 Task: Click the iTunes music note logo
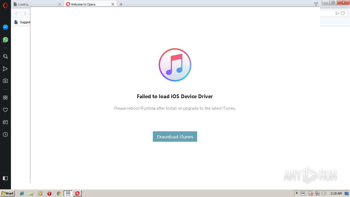pos(175,65)
